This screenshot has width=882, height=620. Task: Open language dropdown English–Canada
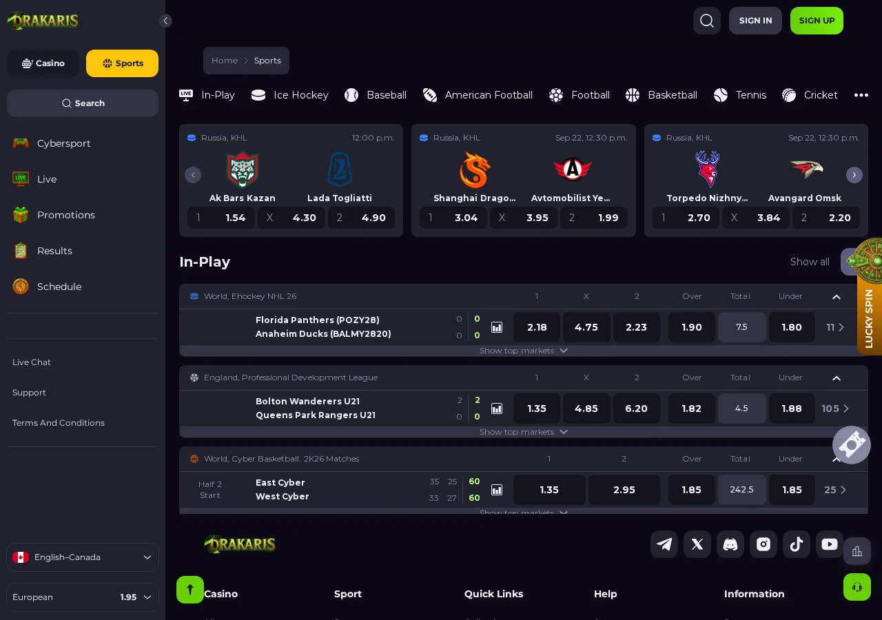[x=83, y=557]
